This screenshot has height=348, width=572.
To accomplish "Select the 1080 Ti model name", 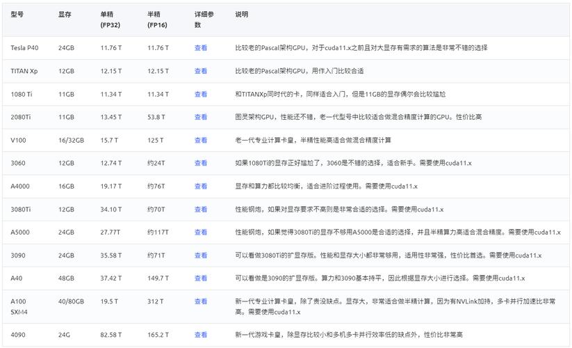I will click(x=22, y=94).
